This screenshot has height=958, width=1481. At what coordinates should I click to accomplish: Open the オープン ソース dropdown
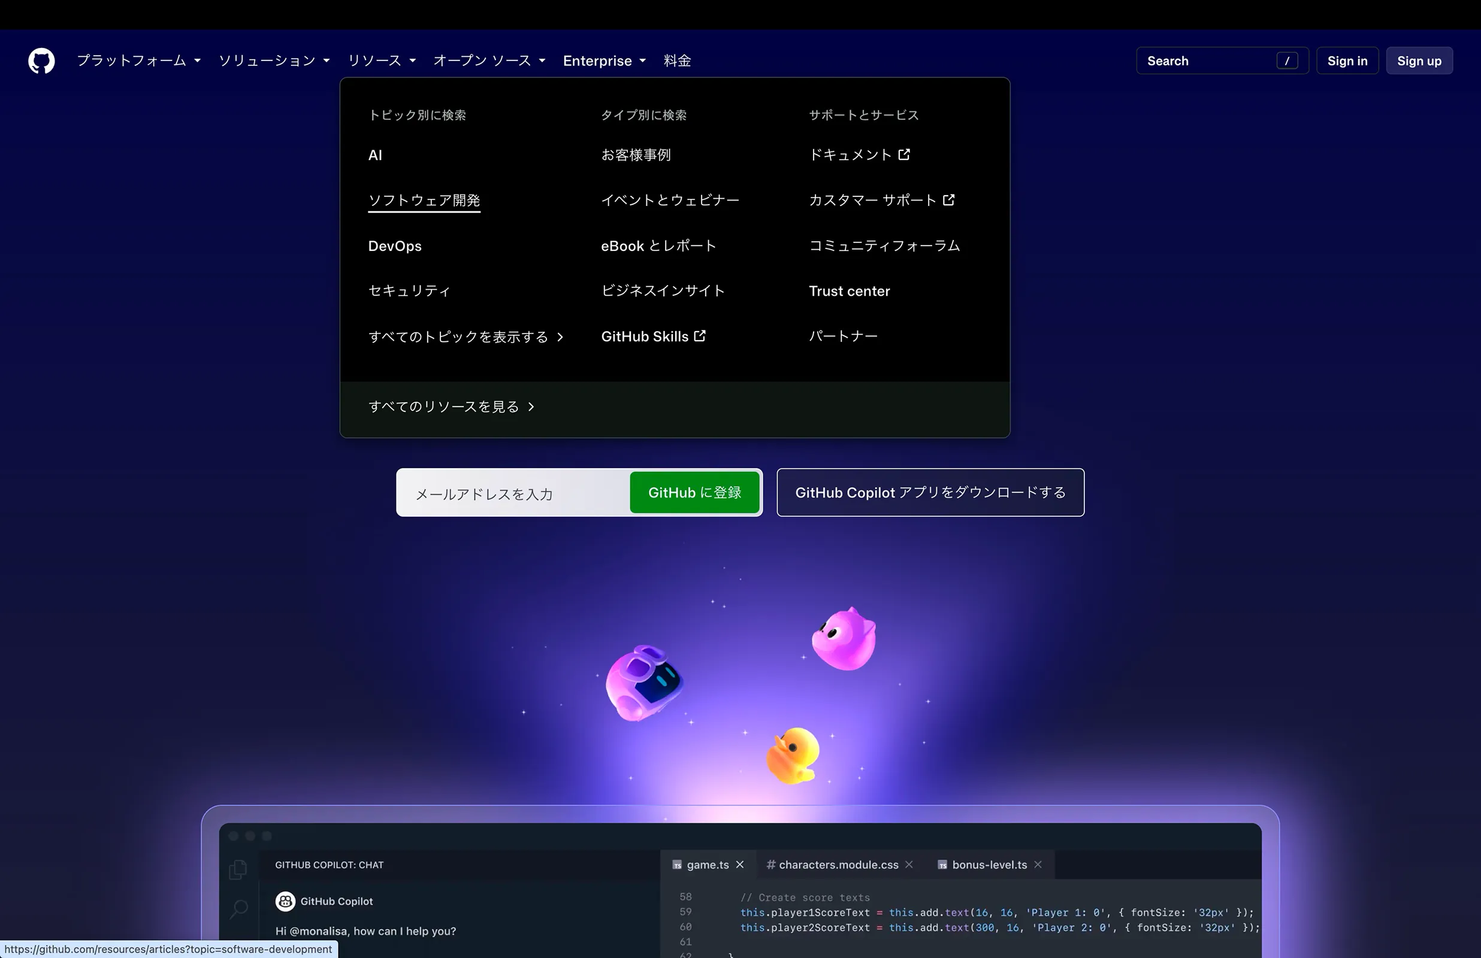(x=489, y=61)
